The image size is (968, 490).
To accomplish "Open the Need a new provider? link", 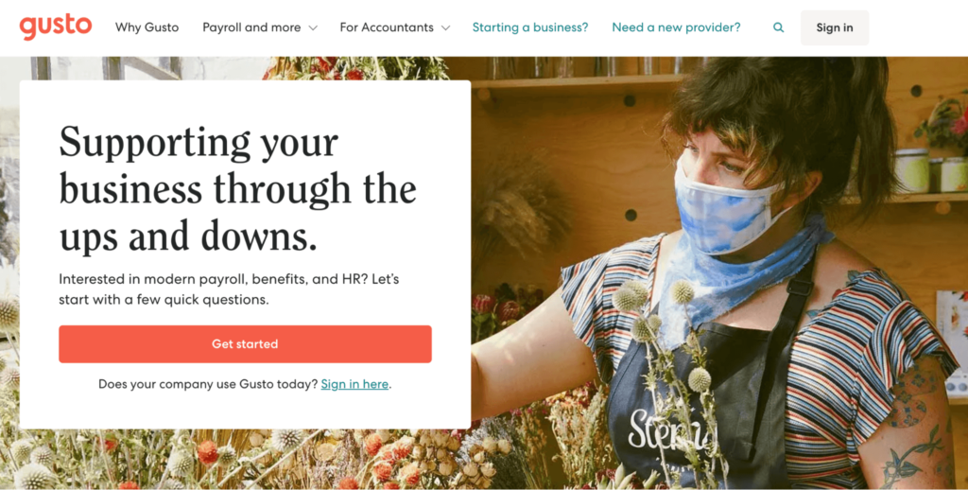I will tap(676, 27).
